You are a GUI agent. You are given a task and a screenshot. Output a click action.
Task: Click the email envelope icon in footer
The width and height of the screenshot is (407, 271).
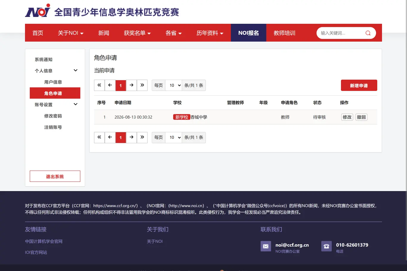tap(266, 246)
